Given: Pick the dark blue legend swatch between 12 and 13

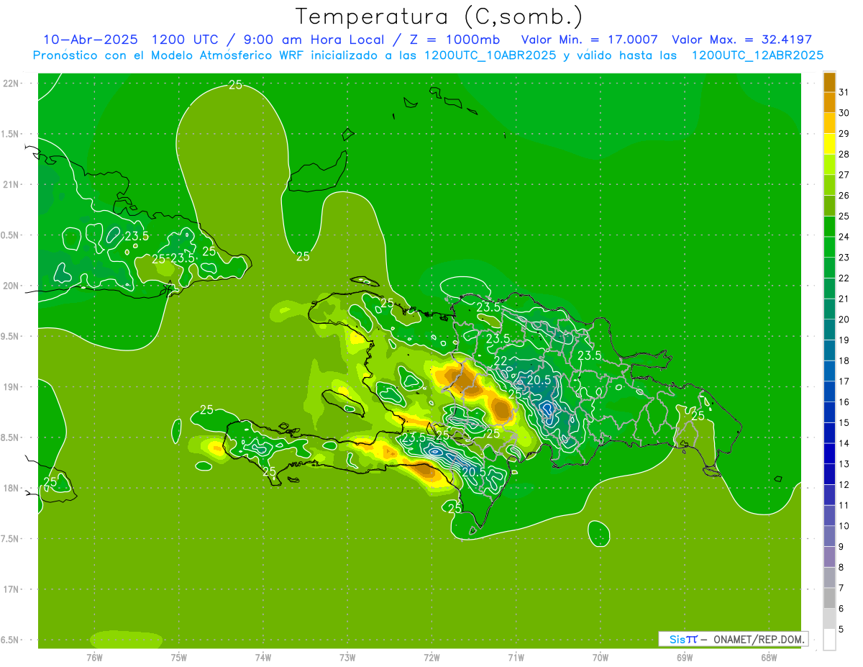Looking at the screenshot, I should [829, 474].
